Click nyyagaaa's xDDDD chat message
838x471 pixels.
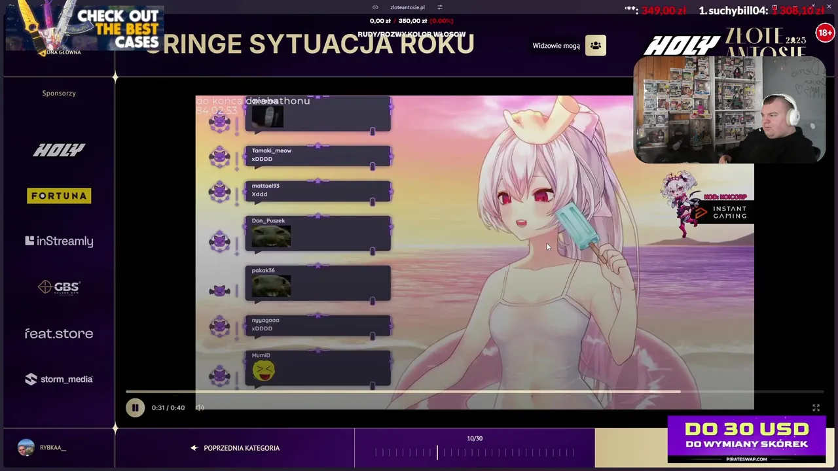[x=318, y=325]
